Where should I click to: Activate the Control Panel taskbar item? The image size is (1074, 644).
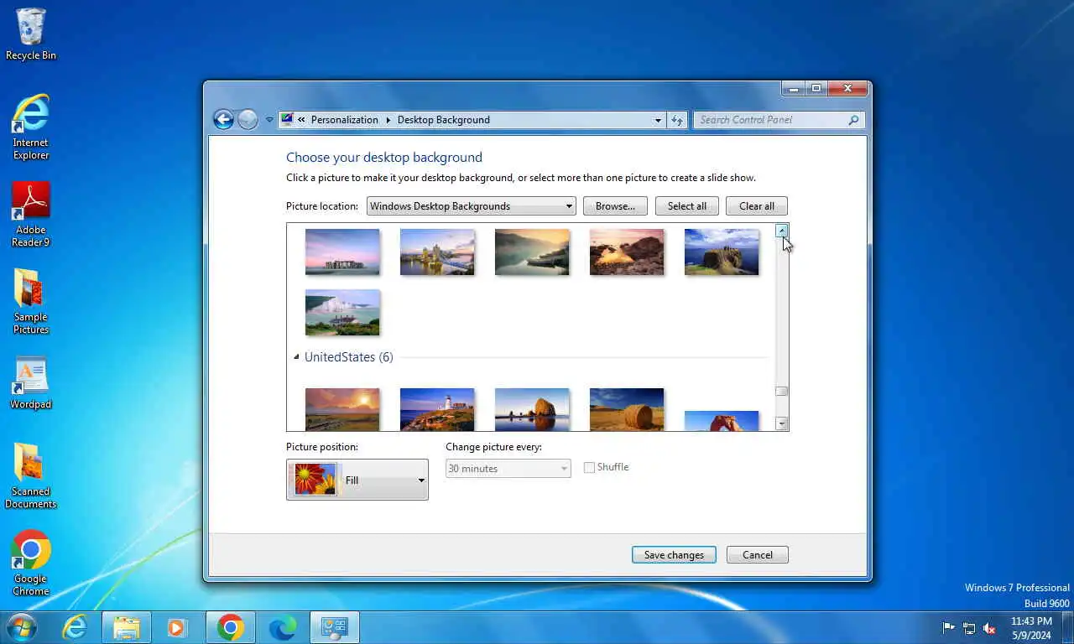[335, 627]
